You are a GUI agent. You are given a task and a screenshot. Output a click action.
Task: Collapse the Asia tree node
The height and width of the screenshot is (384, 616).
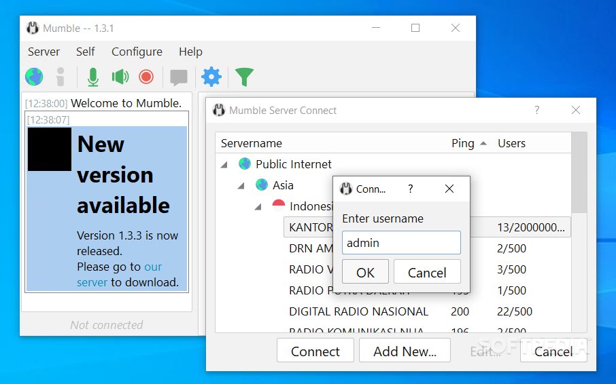pyautogui.click(x=241, y=186)
